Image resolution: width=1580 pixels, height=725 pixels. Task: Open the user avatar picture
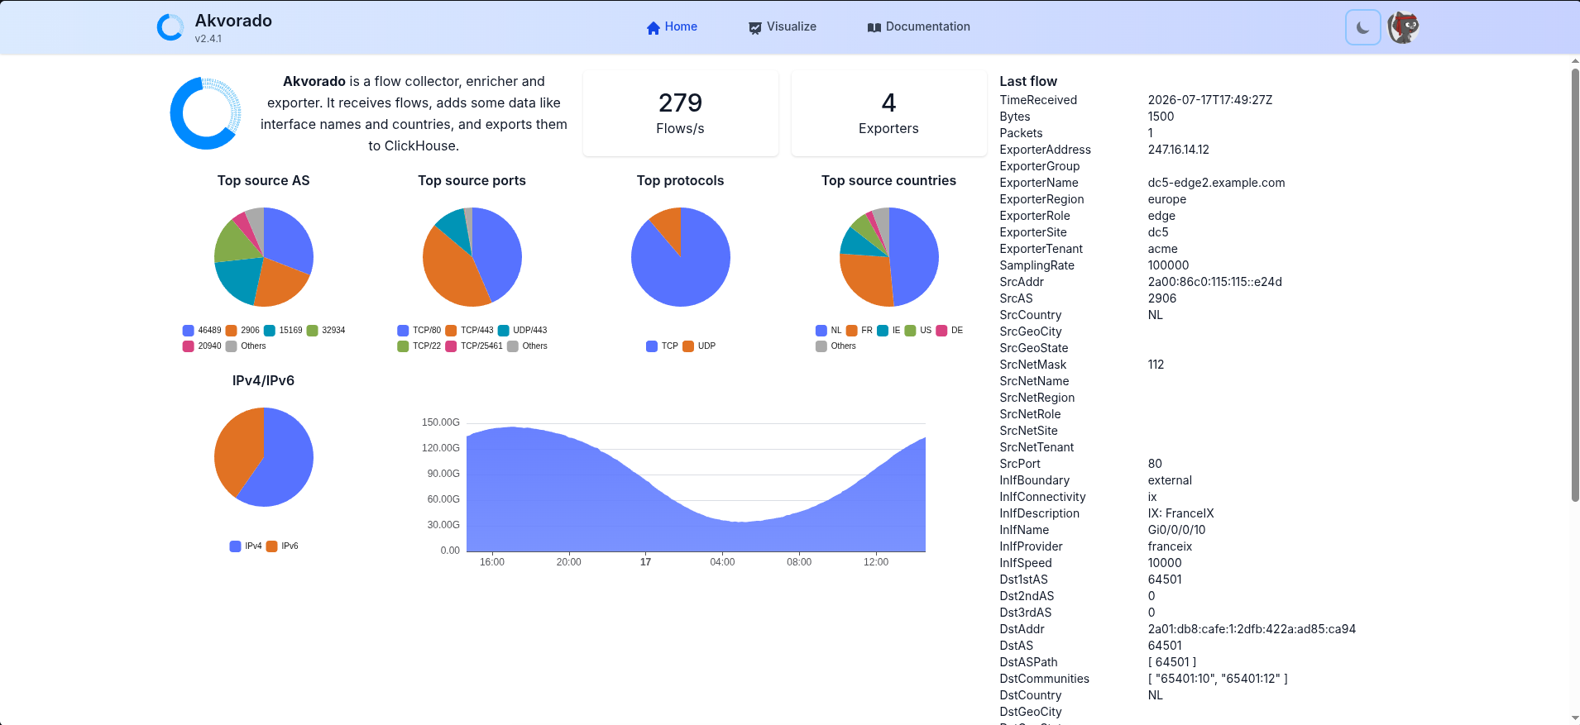point(1403,27)
